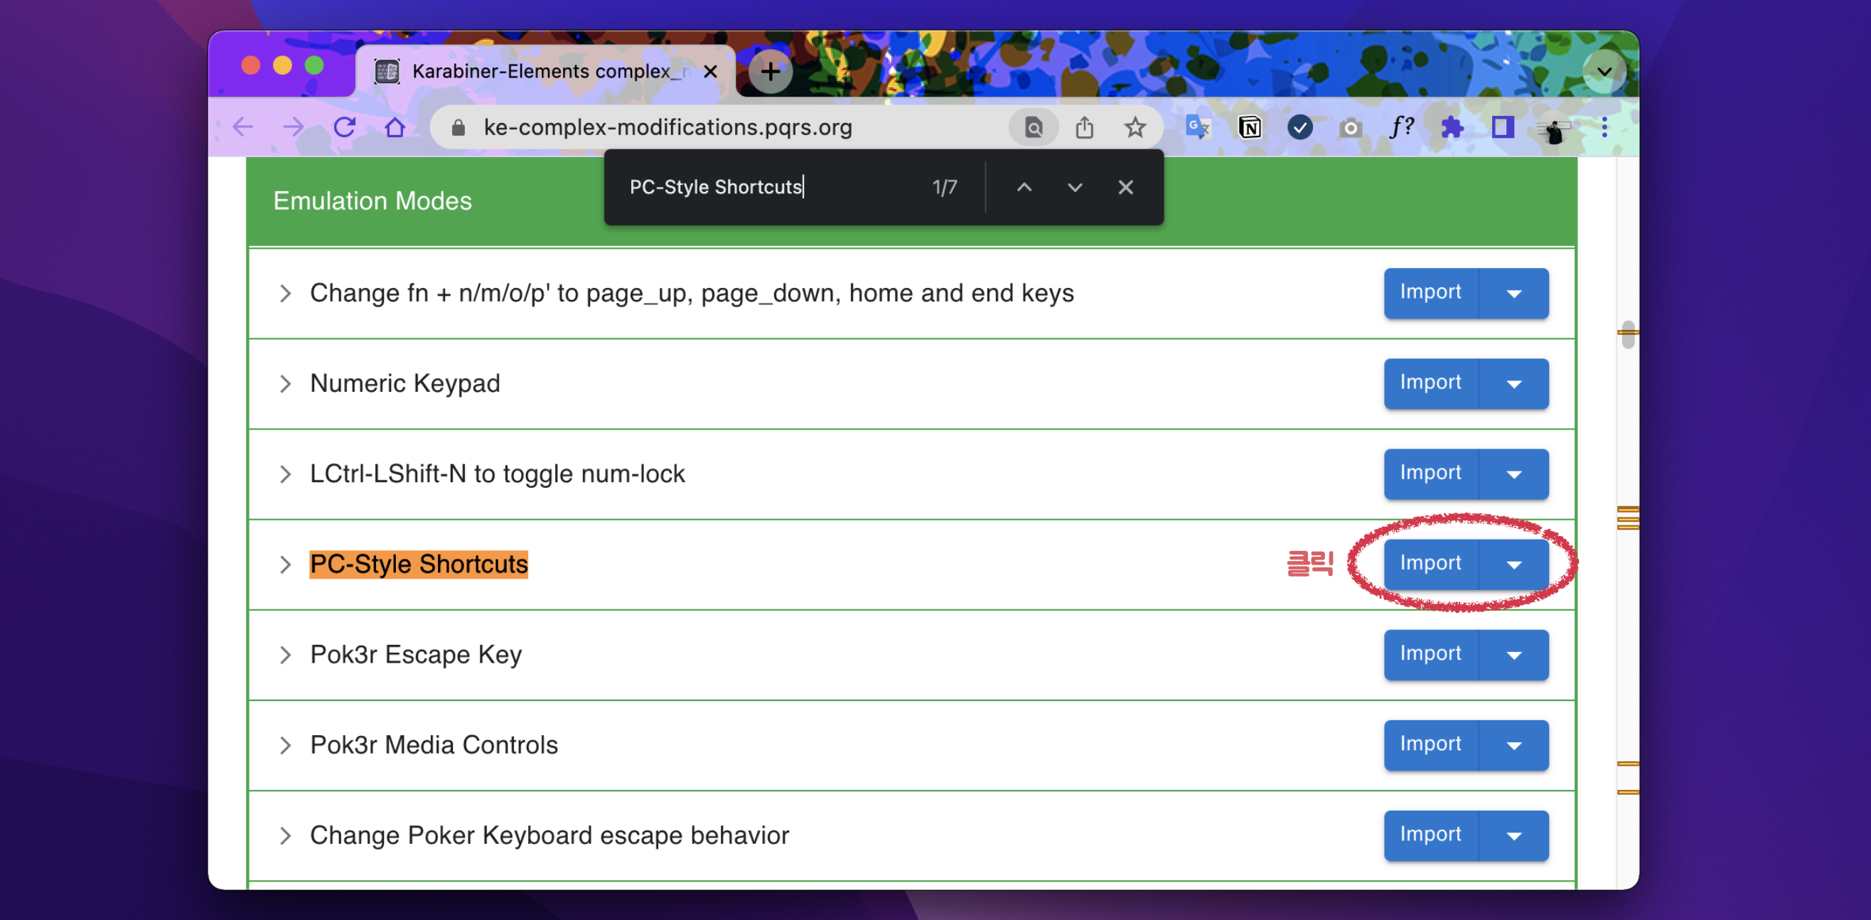
Task: Go to previous find-in-page match
Action: [1024, 188]
